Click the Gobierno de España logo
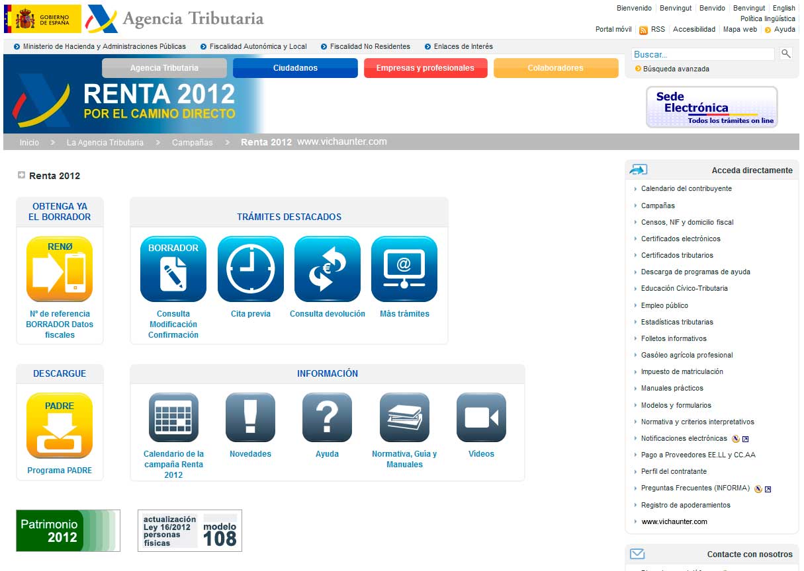Viewport: 804px width, 571px height. coord(42,19)
